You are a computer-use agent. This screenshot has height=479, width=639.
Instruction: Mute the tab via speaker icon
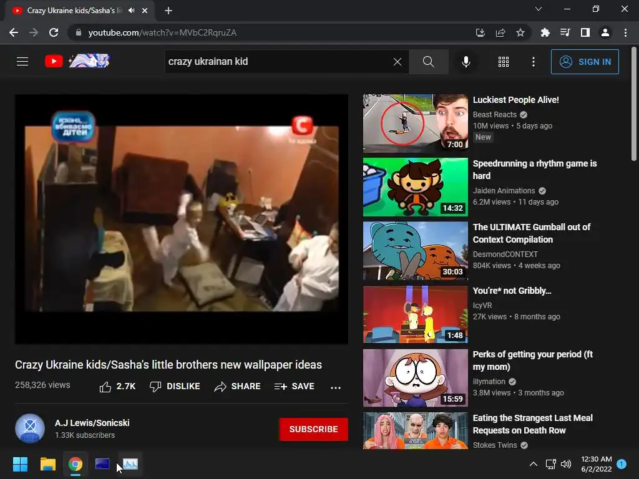131,11
